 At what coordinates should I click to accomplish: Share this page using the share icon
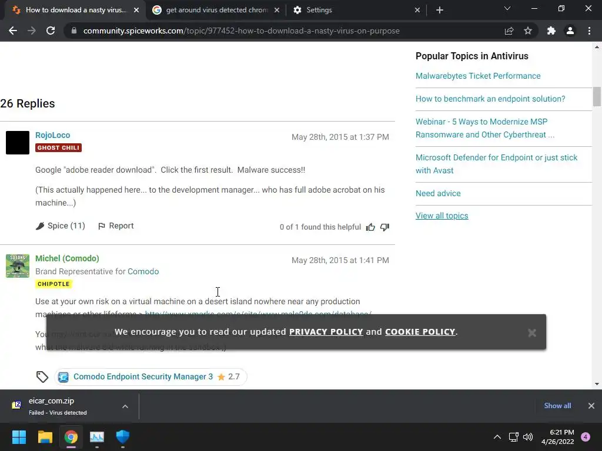click(x=509, y=31)
